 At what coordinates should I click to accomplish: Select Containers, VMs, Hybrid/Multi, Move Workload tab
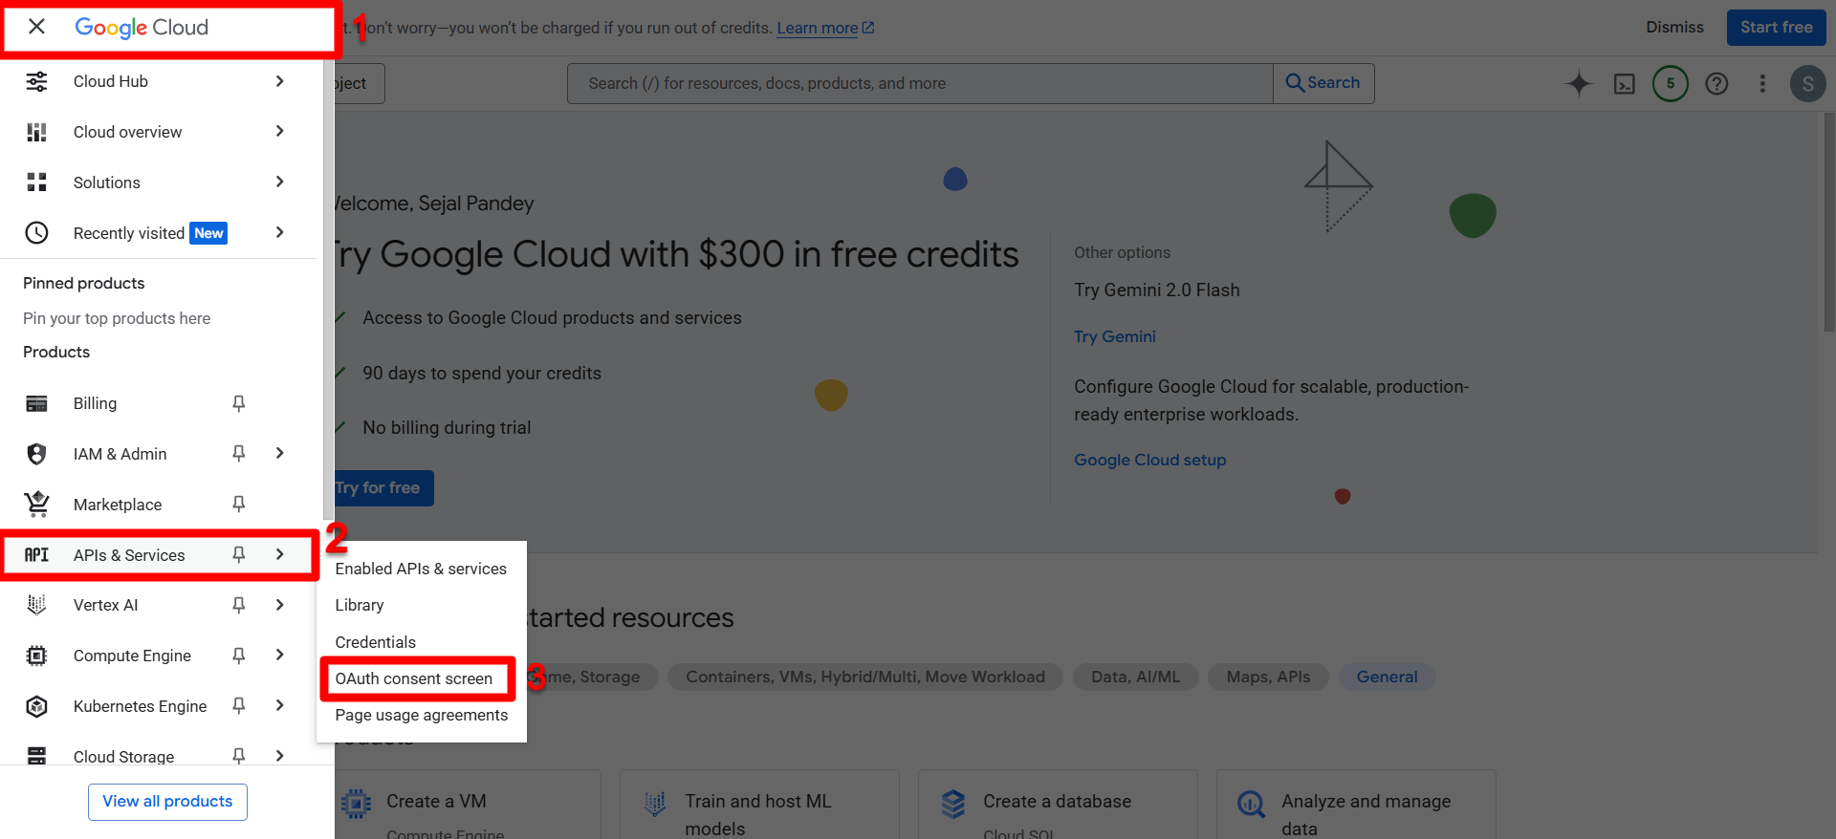coord(865,677)
